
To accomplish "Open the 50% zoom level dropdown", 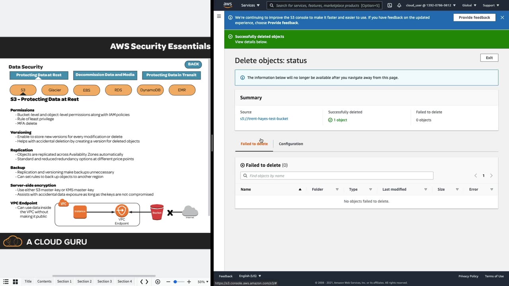I will click(203, 282).
